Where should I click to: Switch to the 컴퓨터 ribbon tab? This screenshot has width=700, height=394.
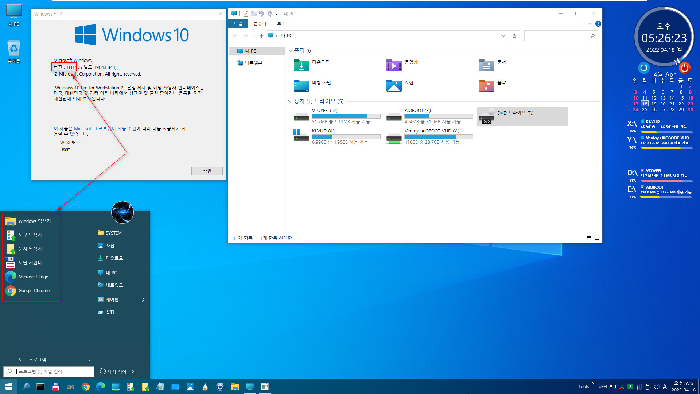[260, 23]
